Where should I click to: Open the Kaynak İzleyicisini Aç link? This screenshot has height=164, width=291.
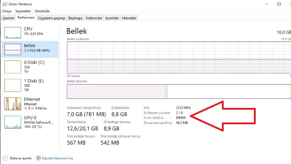(x=57, y=158)
